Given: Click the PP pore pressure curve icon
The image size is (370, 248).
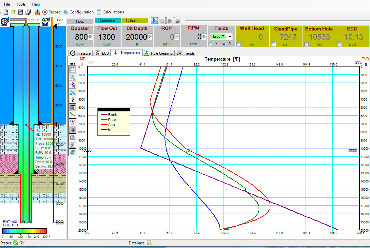Looking at the screenshot, I should point(73,115).
